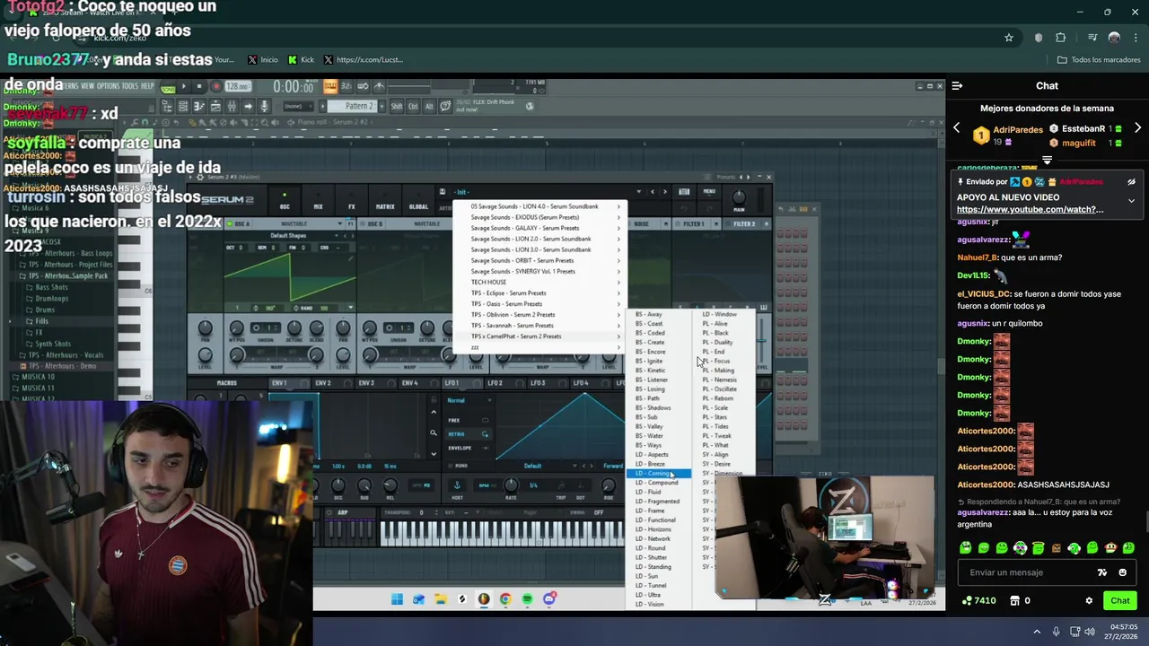This screenshot has width=1149, height=646.
Task: Open the pinned YouTube link
Action: pyautogui.click(x=1030, y=209)
